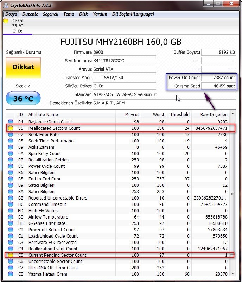Select the disk title FUJITSU MHY2160BH 160,0 GB

pyautogui.click(x=121, y=42)
